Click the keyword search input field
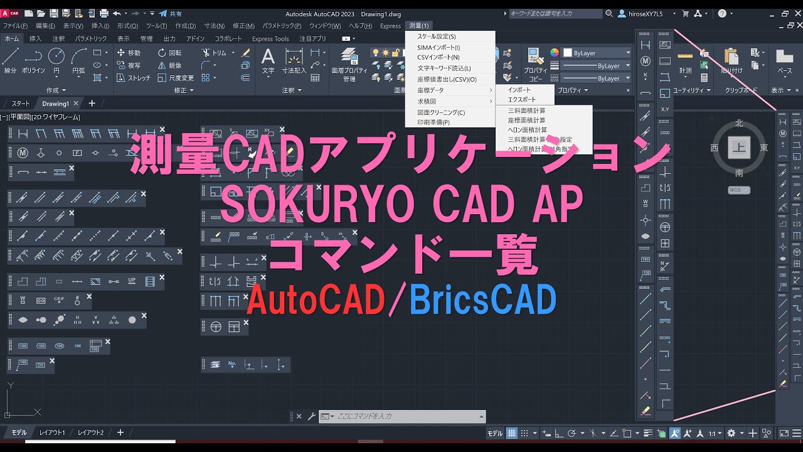This screenshot has width=803, height=452. tap(555, 13)
